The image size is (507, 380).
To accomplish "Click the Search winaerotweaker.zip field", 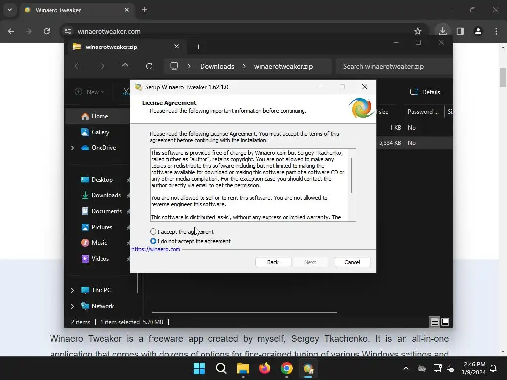I will point(394,66).
